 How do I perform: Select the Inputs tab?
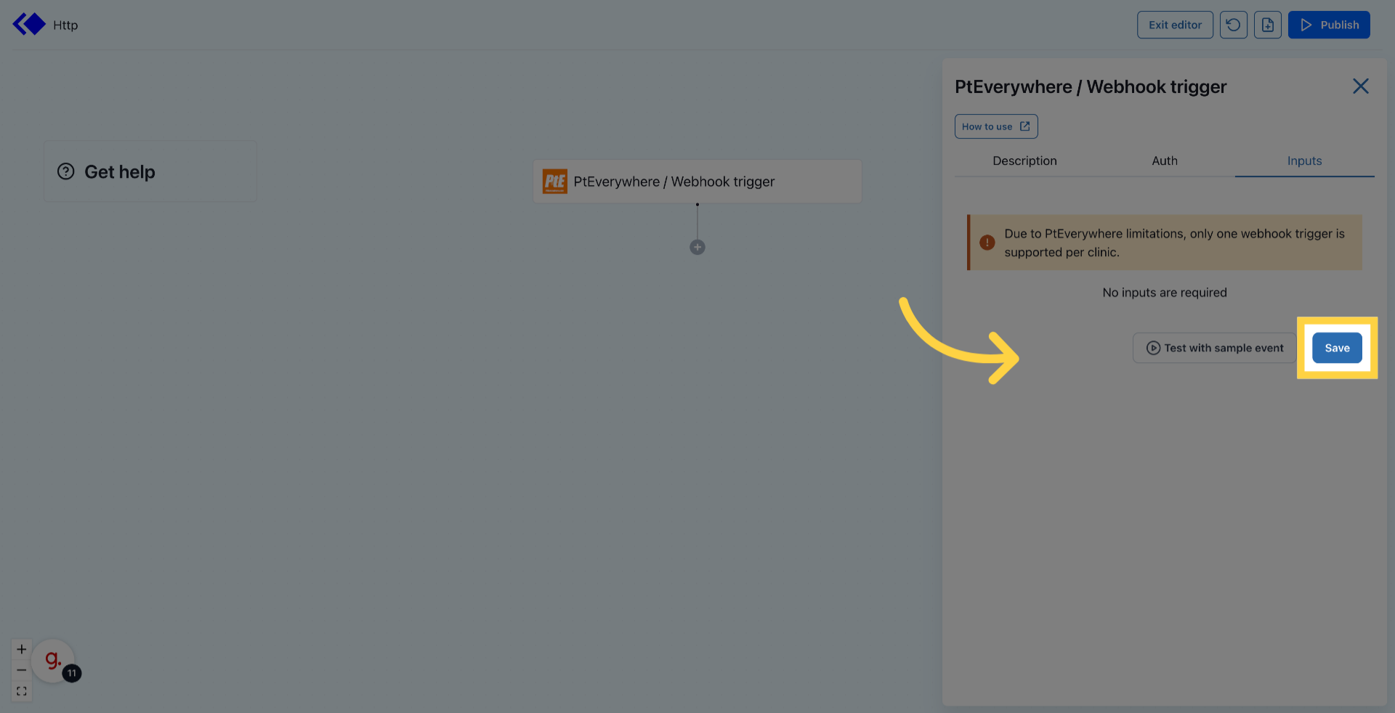pos(1304,161)
